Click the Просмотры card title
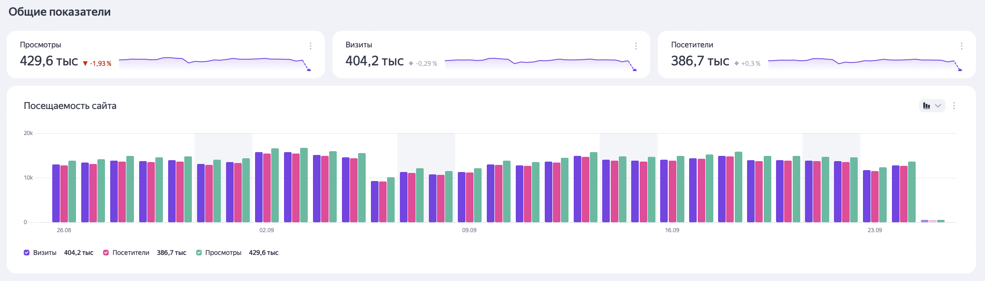 (x=40, y=45)
